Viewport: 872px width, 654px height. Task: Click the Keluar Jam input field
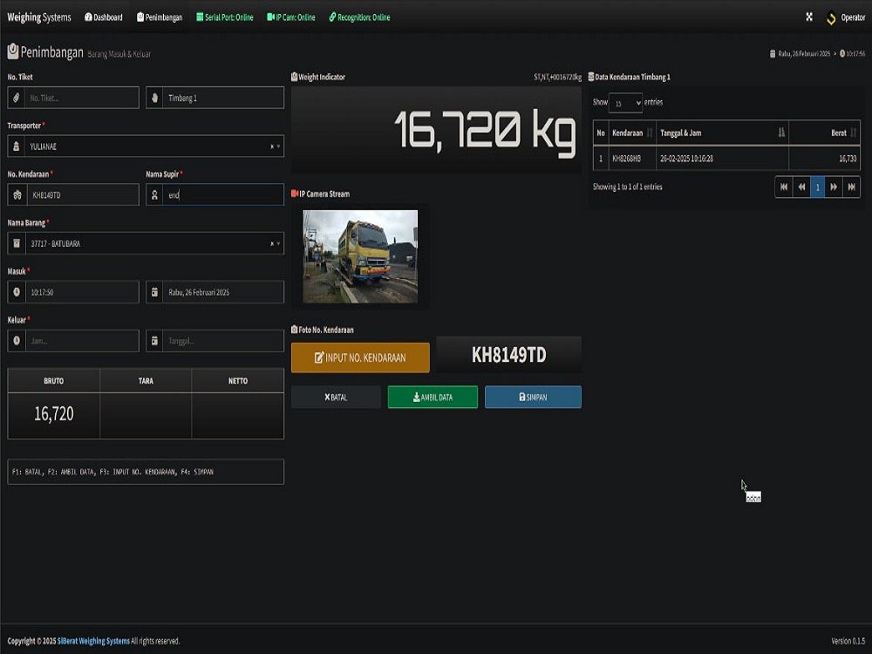pyautogui.click(x=82, y=341)
